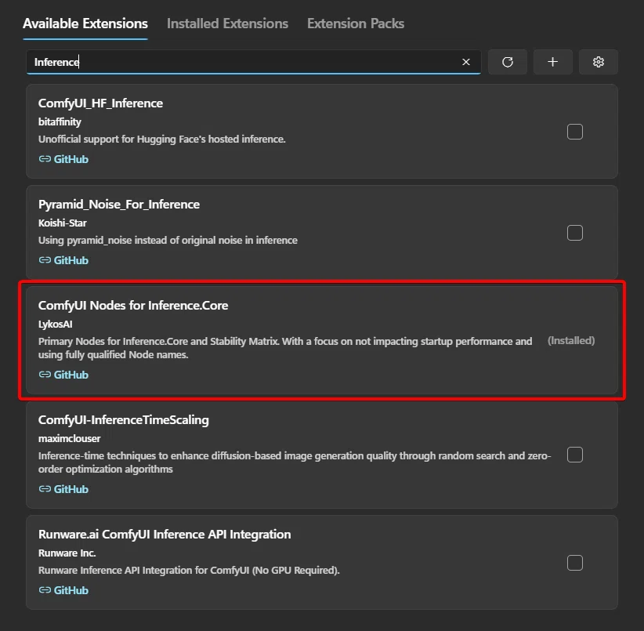Click the plus add extension button
The height and width of the screenshot is (631, 644).
pos(553,62)
